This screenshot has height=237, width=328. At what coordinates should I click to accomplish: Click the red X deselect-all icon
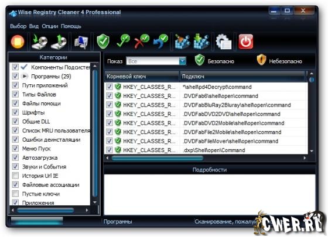pos(142,41)
